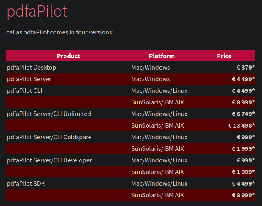
Task: Click pdfaPilot Server/CLI Coldspare entry
Action: (49, 137)
